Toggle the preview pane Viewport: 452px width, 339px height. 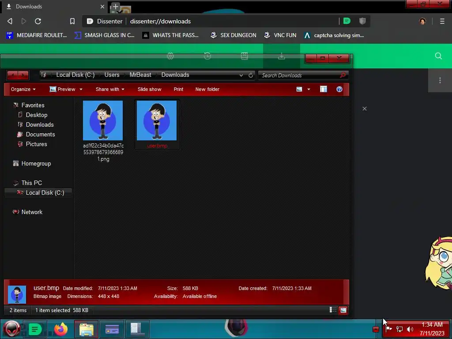324,89
